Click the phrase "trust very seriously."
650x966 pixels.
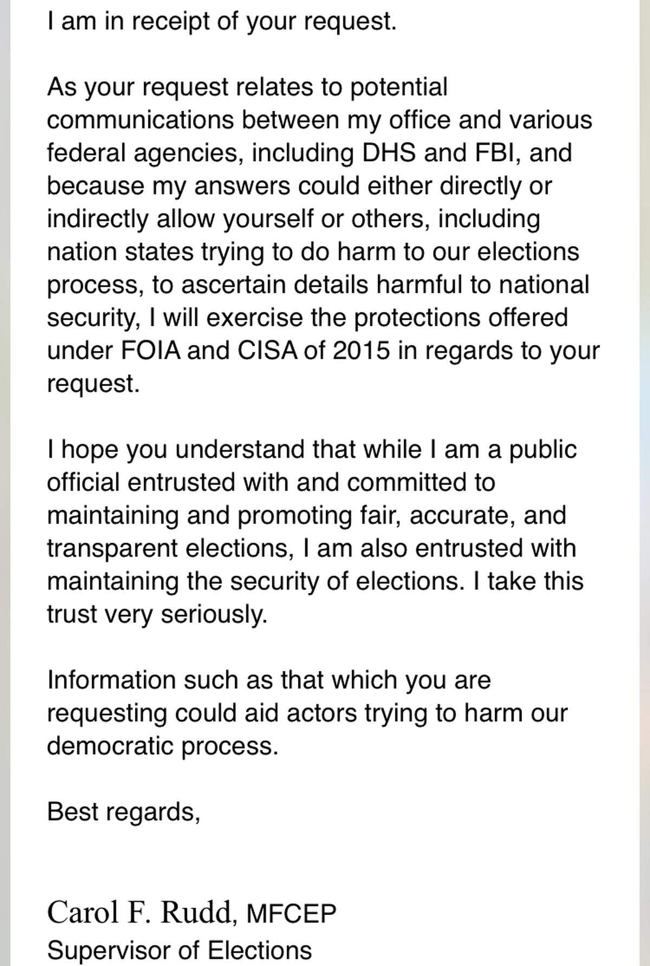pos(157,614)
